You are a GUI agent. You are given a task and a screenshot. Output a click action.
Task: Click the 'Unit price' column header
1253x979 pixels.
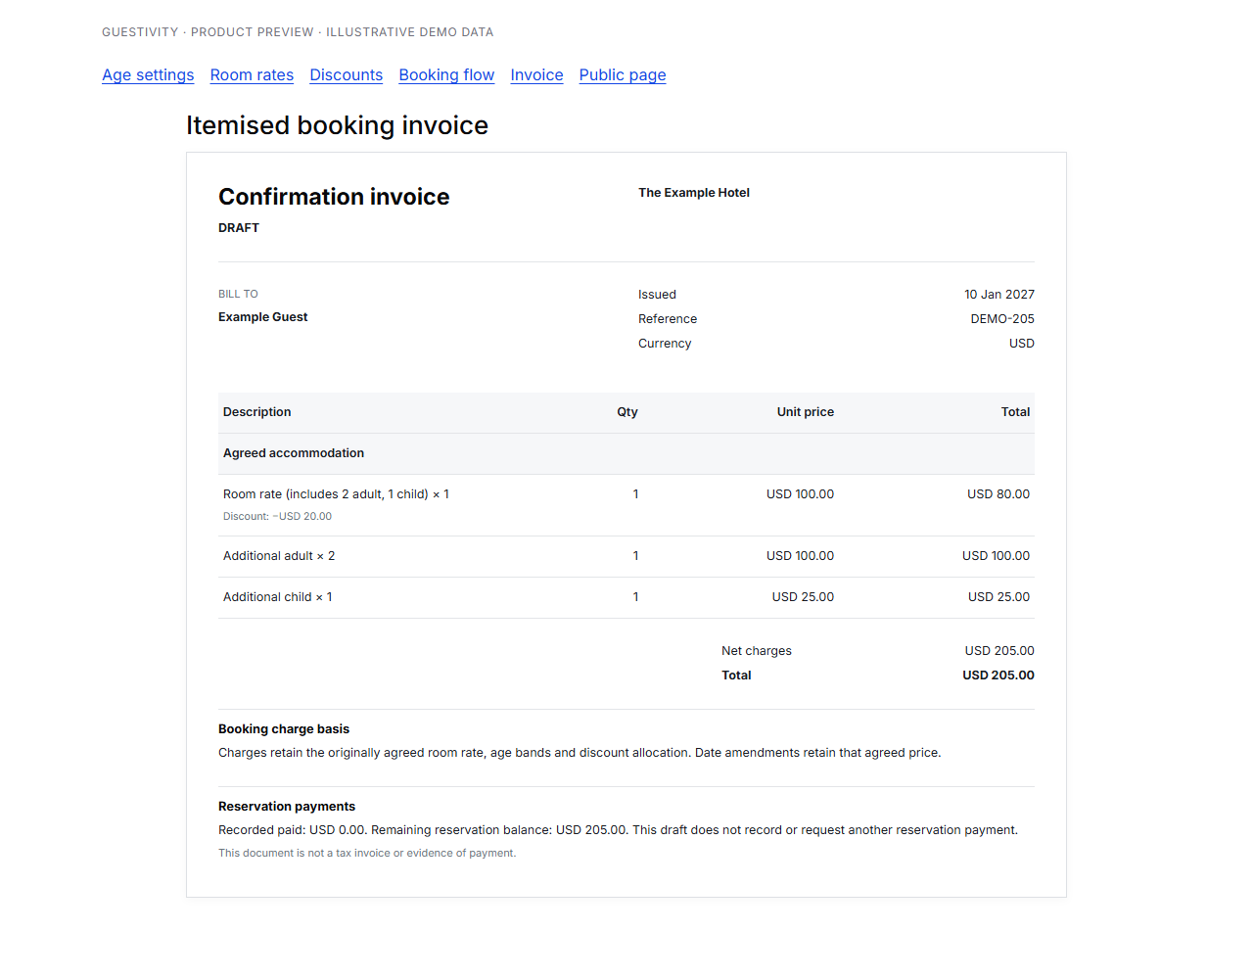[806, 412]
